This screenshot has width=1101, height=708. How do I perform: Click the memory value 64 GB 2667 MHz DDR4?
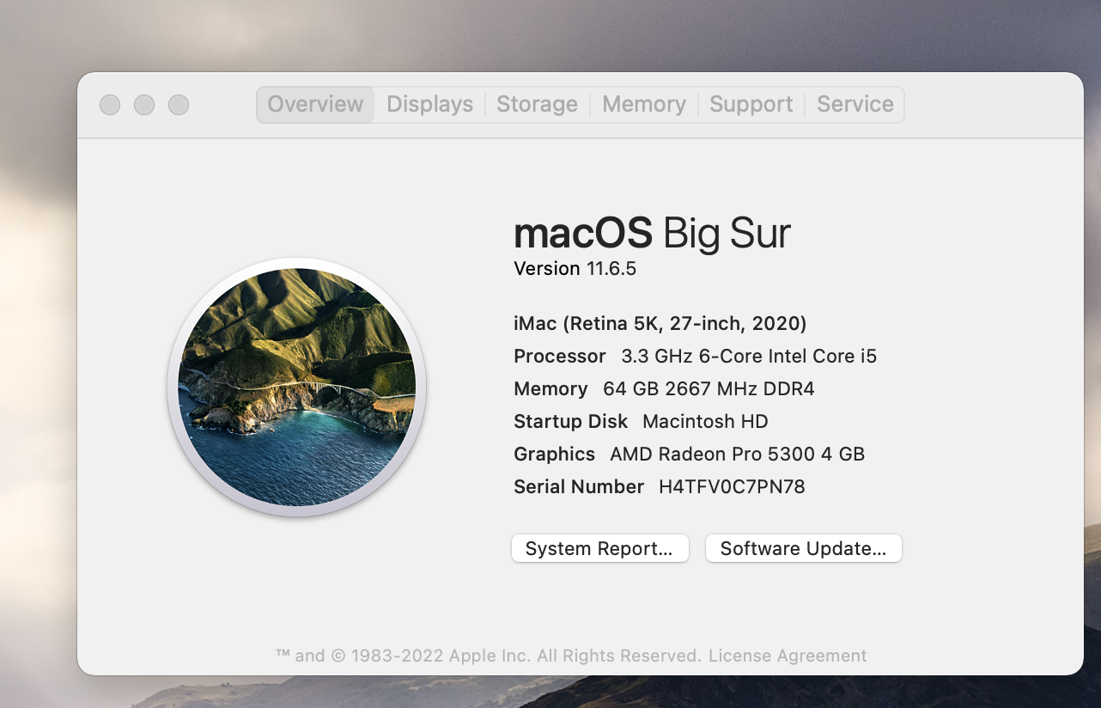(709, 388)
